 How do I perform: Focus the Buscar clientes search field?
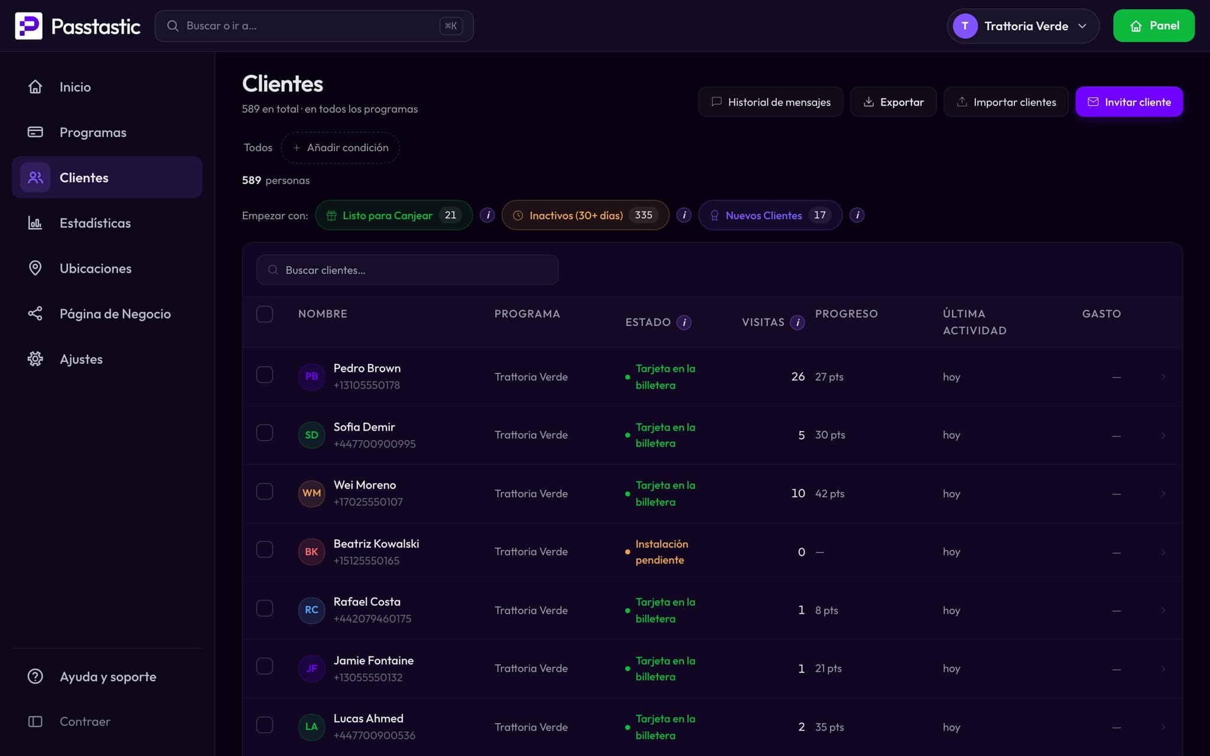tap(407, 270)
